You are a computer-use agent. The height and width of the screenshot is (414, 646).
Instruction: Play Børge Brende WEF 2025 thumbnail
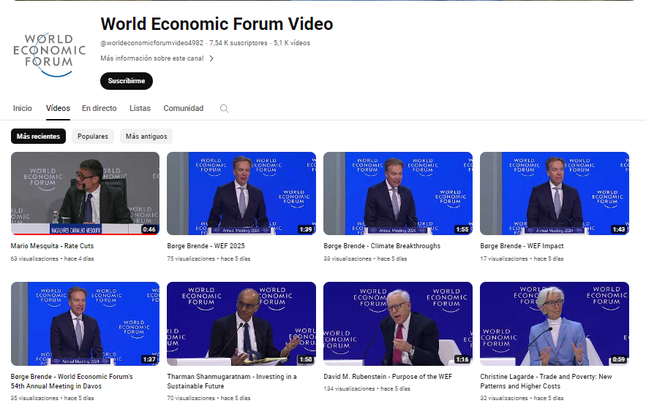(x=241, y=193)
